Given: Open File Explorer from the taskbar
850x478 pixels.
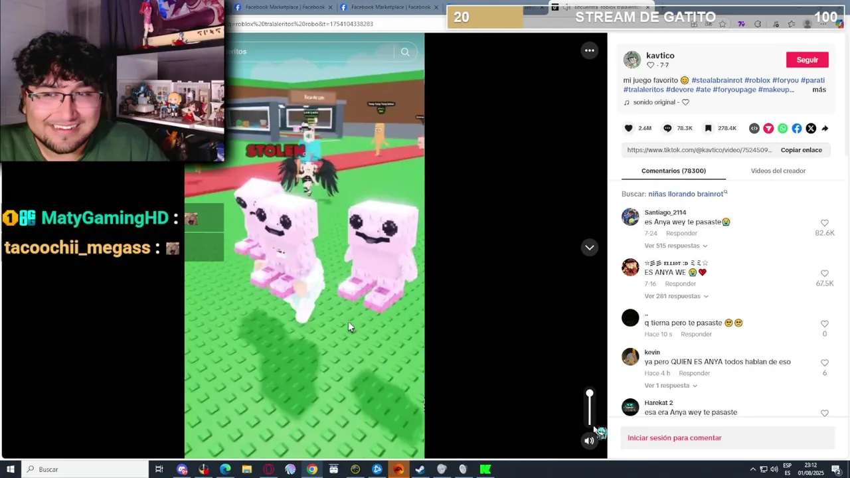Looking at the screenshot, I should pyautogui.click(x=246, y=469).
